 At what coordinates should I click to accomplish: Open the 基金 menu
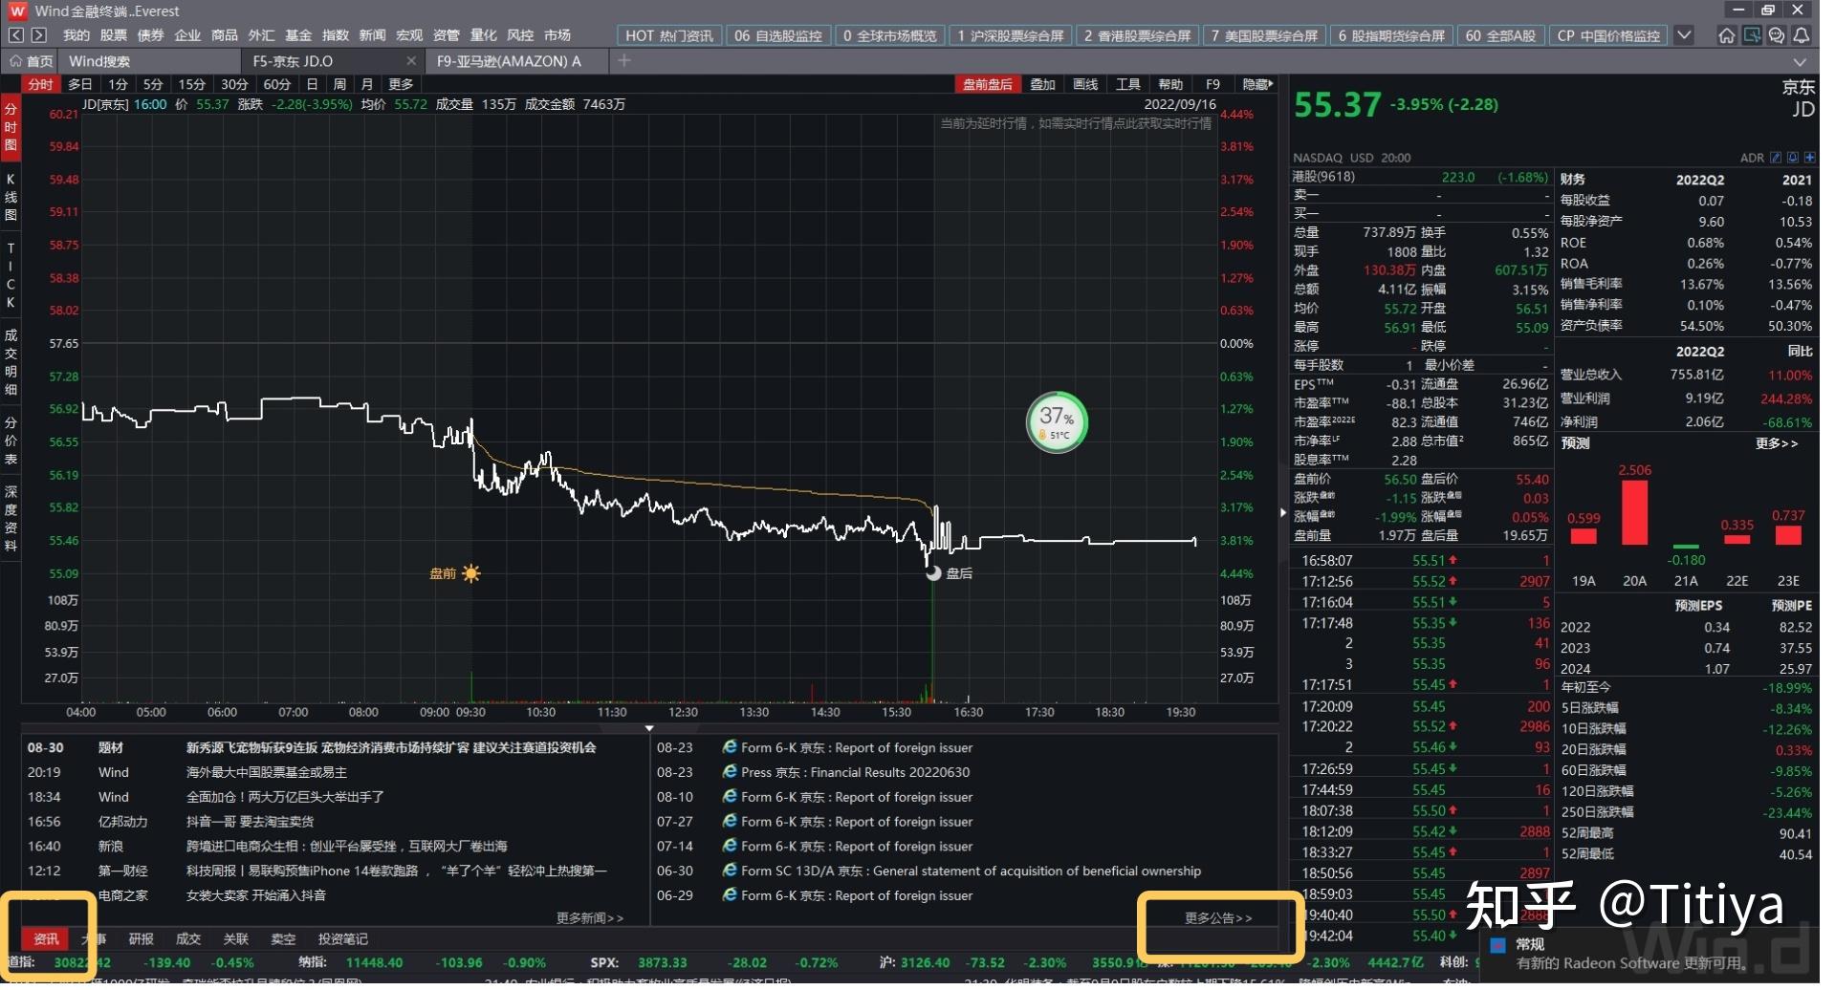pyautogui.click(x=300, y=35)
